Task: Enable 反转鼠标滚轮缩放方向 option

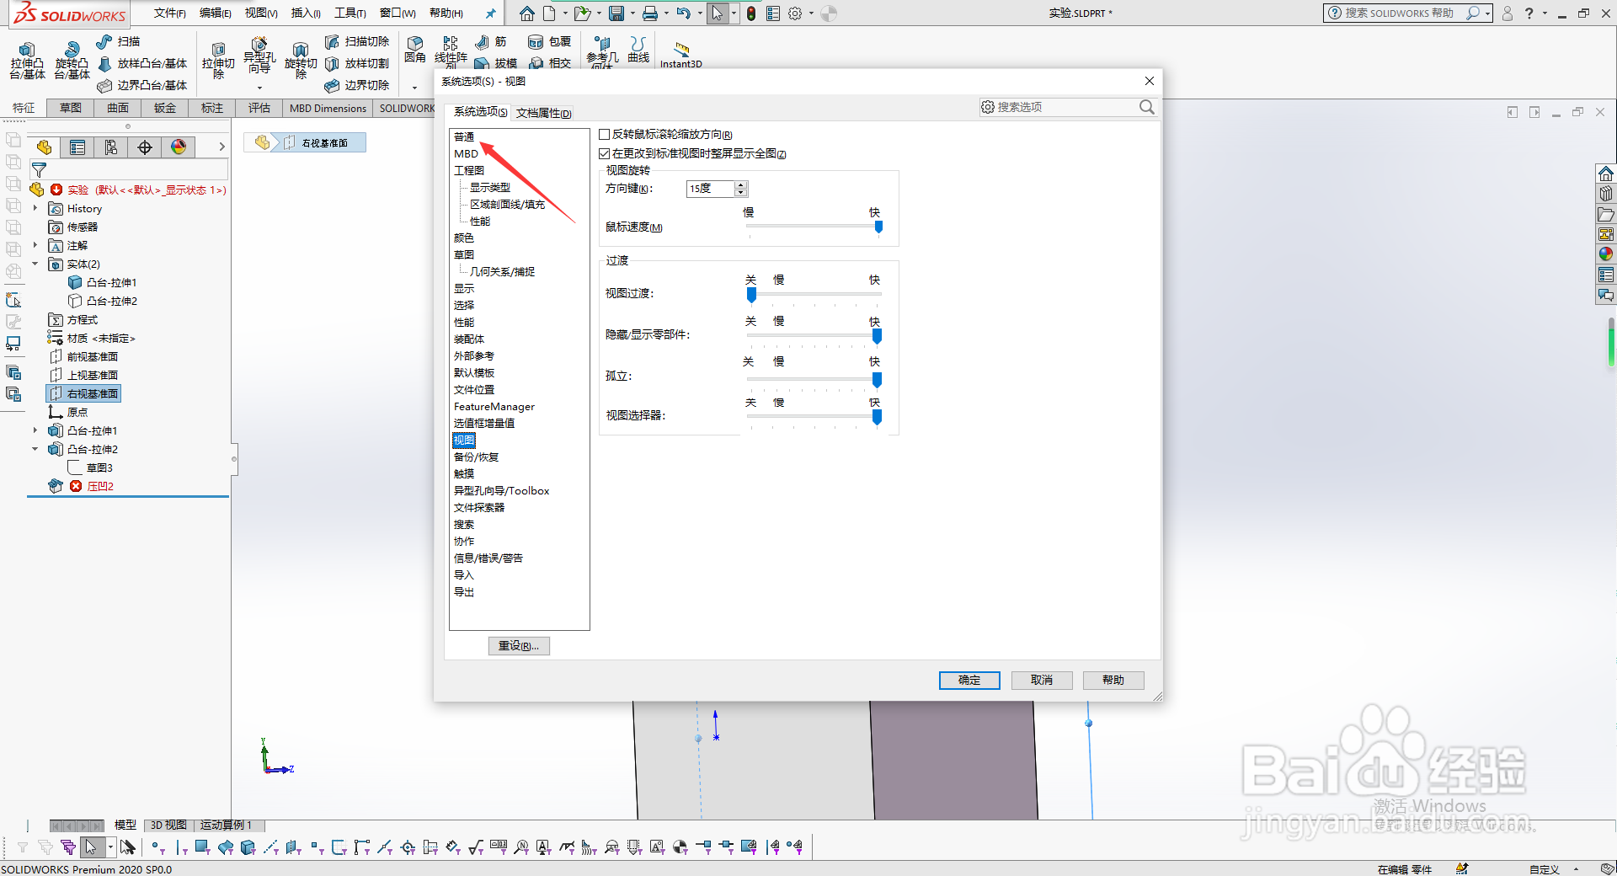Action: click(604, 134)
